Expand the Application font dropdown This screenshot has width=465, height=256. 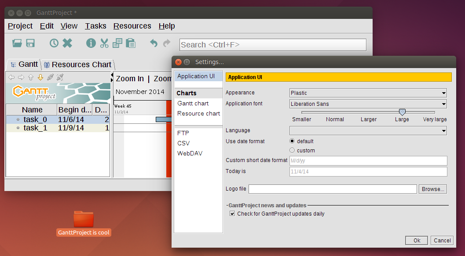(368, 104)
